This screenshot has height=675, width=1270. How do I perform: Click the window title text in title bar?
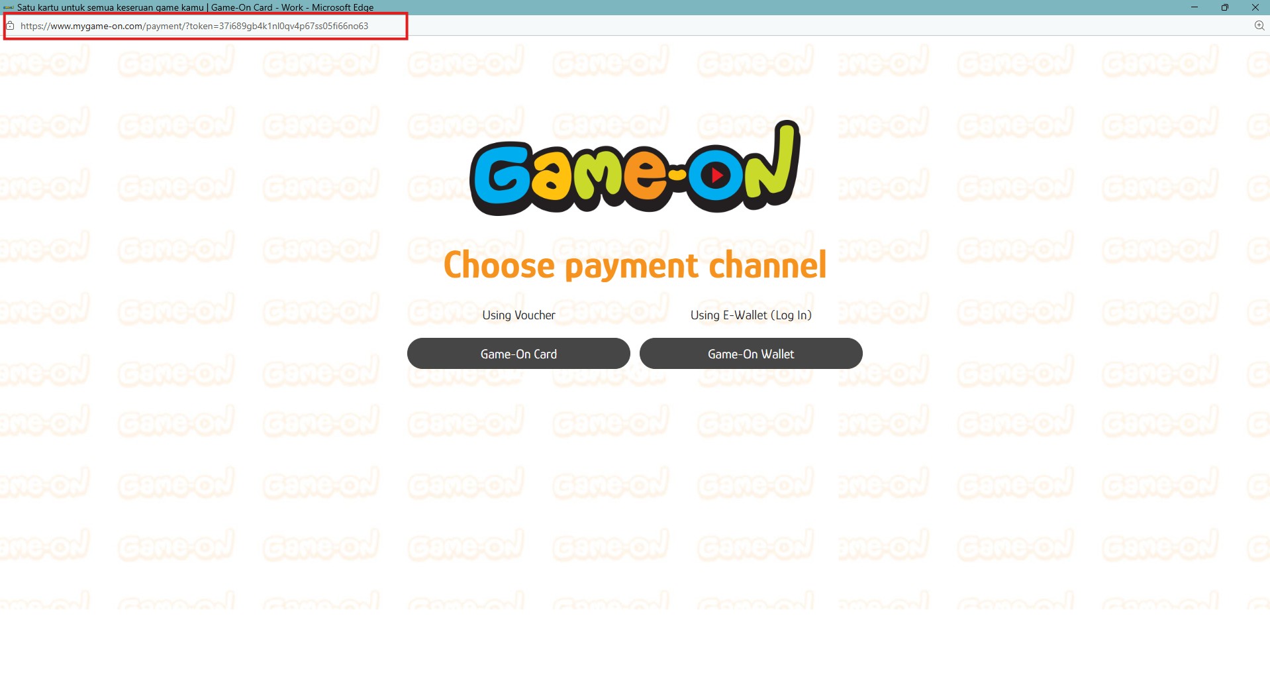195,7
